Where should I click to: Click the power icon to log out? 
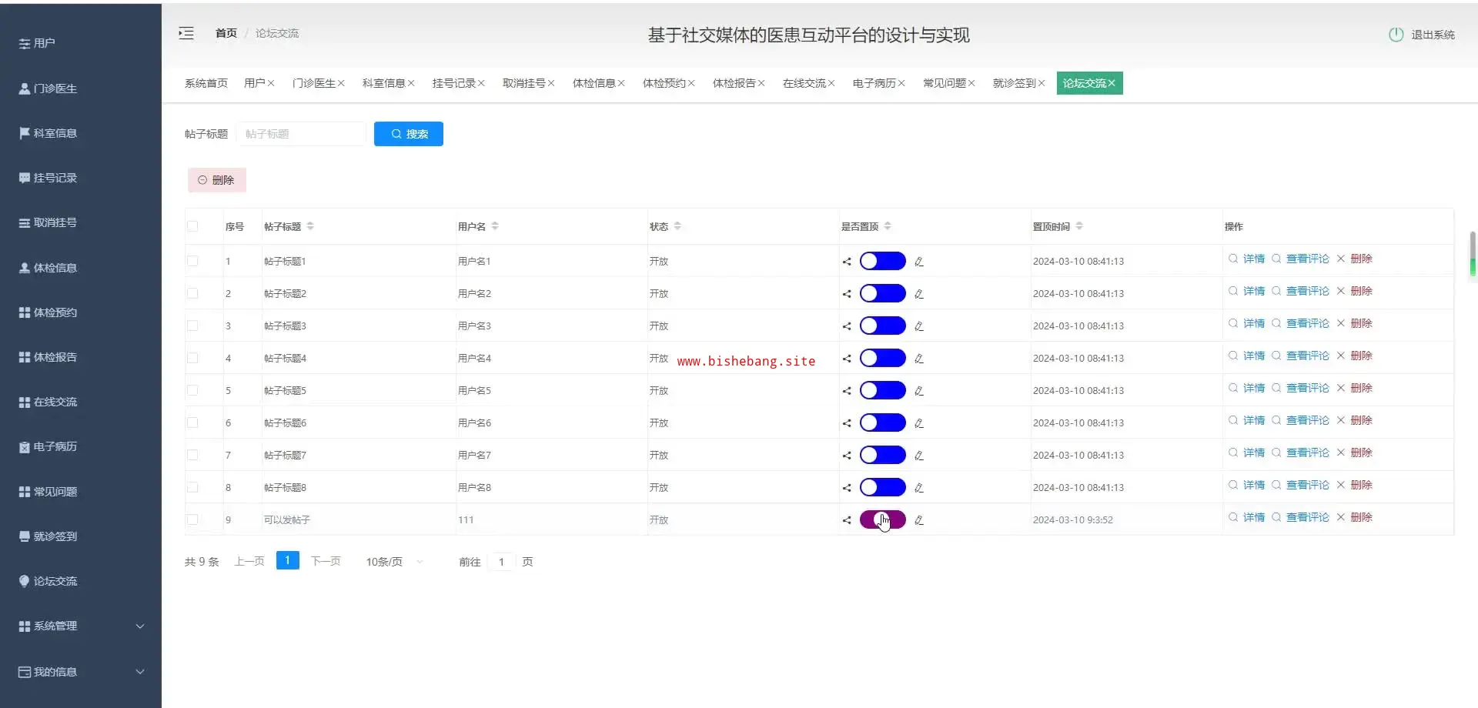click(1396, 35)
